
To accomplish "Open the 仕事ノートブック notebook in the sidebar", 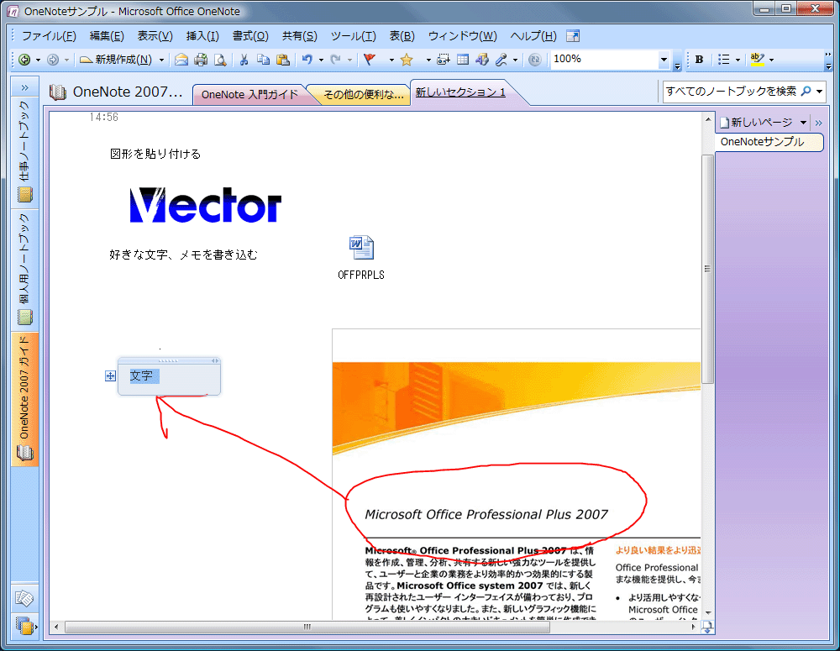I will pyautogui.click(x=24, y=152).
